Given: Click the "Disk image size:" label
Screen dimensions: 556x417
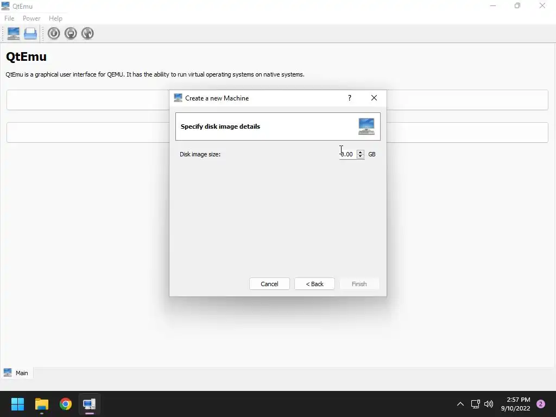Looking at the screenshot, I should click(x=200, y=154).
